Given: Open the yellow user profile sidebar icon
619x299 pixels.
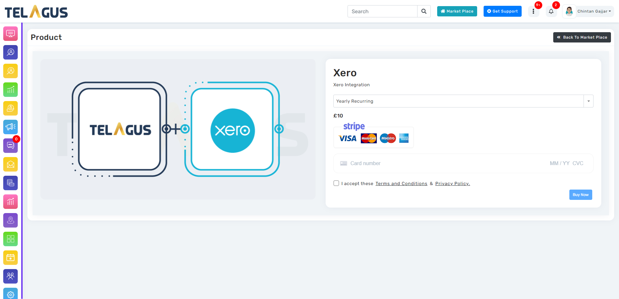Looking at the screenshot, I should click(10, 71).
